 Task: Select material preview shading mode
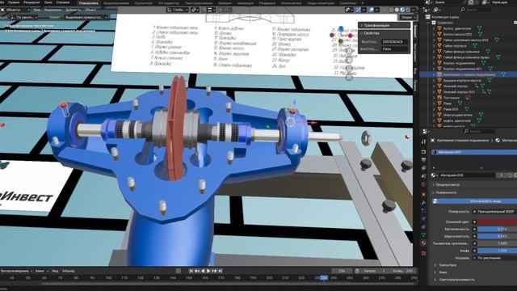402,10
